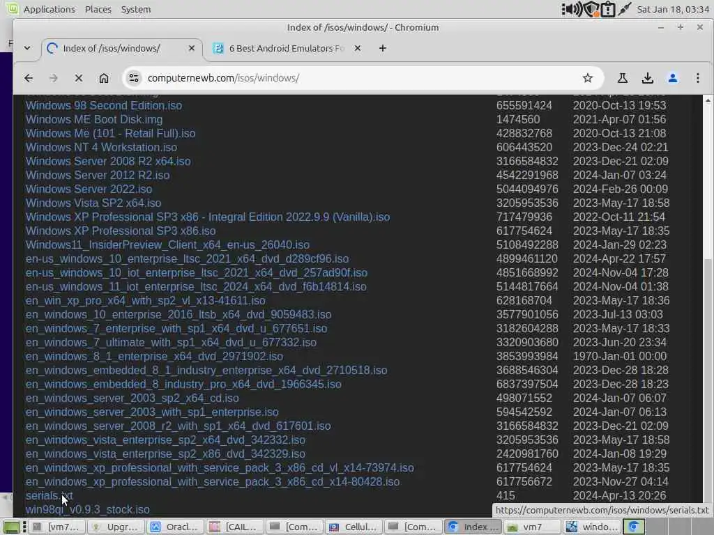
Task: Download Windows ME Boot Disk.img
Action: pos(94,120)
